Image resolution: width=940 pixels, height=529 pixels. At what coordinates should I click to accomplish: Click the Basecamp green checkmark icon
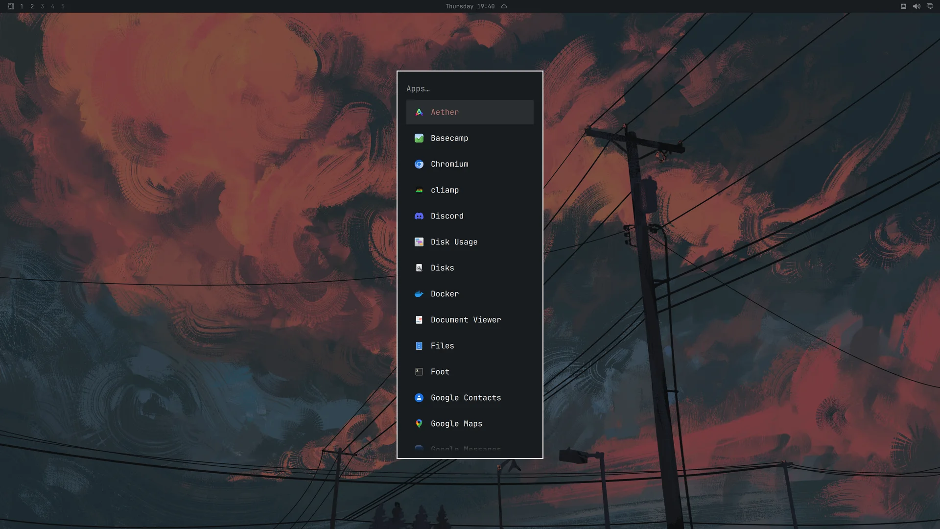(x=419, y=138)
